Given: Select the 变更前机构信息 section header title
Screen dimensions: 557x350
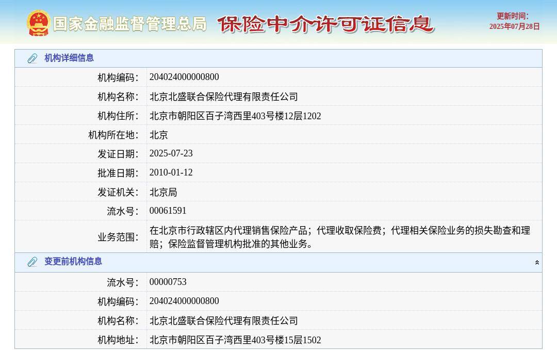Looking at the screenshot, I should [x=73, y=261].
